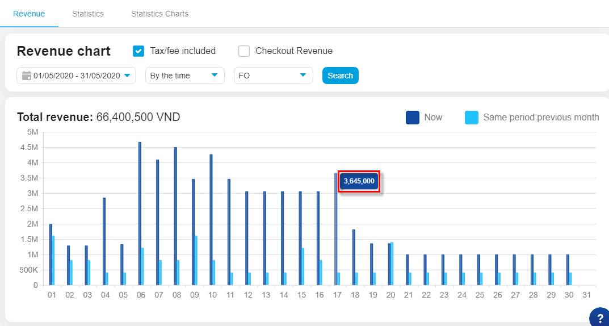Click the calendar icon in date range
609x326 pixels.
click(x=26, y=76)
